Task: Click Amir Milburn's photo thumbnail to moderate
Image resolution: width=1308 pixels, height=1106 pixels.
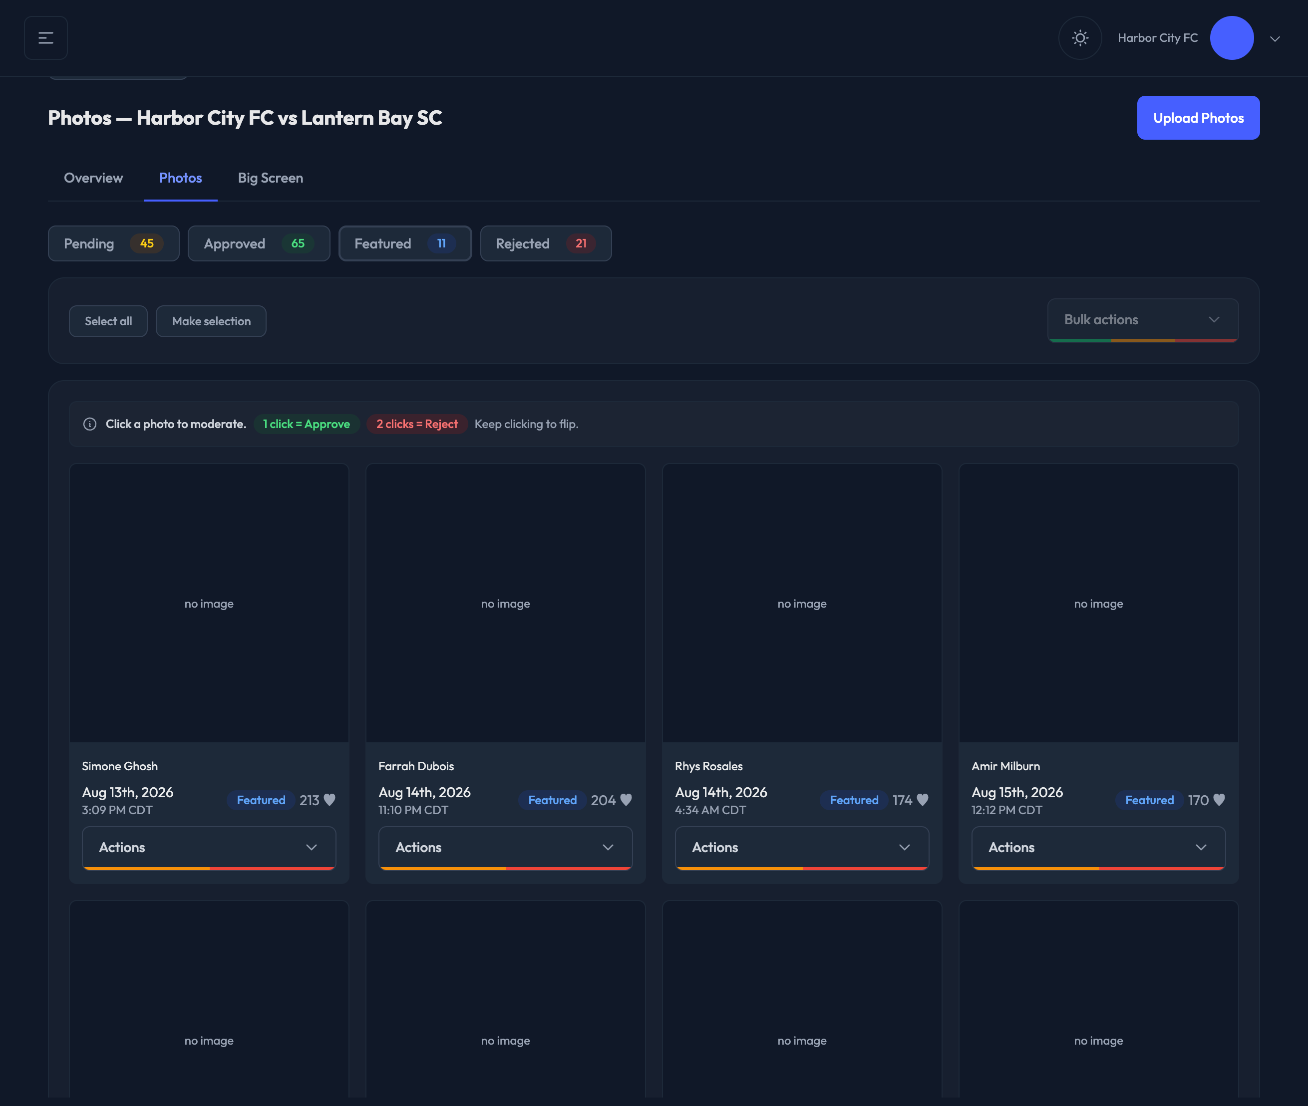Action: click(x=1098, y=603)
